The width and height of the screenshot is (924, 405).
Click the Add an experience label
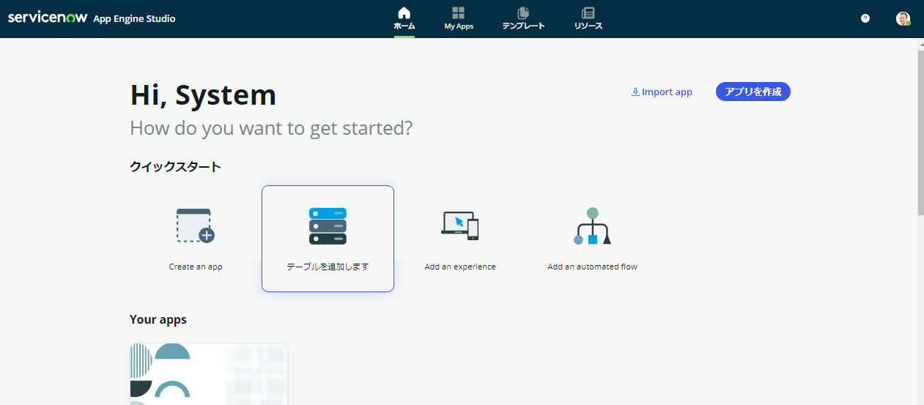(x=460, y=267)
